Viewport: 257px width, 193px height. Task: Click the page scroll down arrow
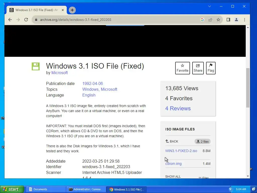(x=248, y=176)
